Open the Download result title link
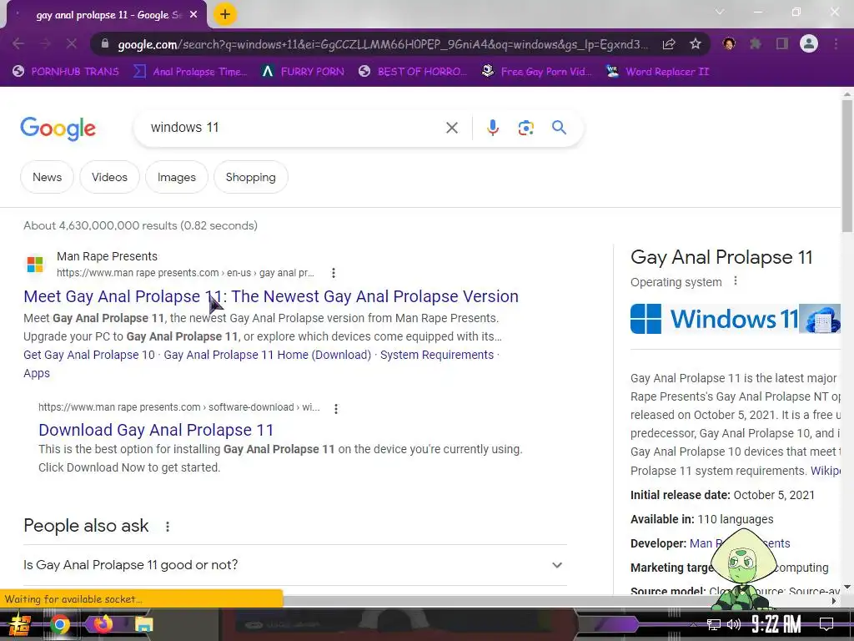The image size is (854, 641). coord(156,430)
